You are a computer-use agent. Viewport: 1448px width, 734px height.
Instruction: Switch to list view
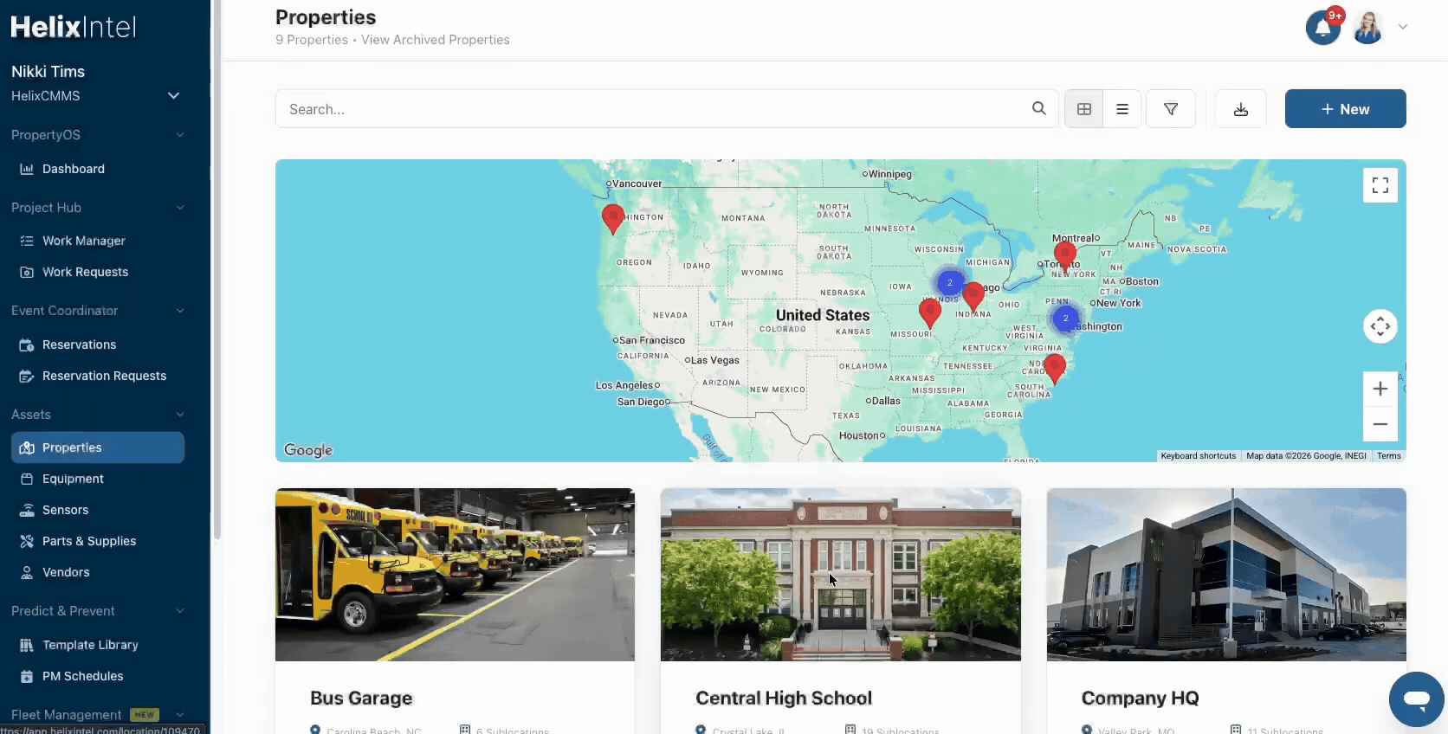point(1122,109)
